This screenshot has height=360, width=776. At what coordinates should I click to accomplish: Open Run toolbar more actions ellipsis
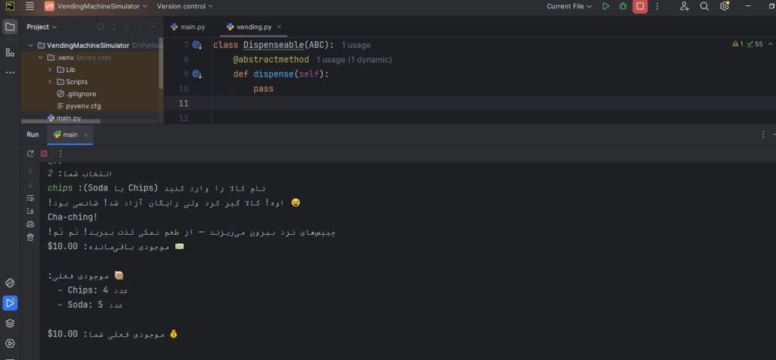click(x=61, y=154)
